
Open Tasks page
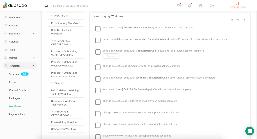[12, 50]
